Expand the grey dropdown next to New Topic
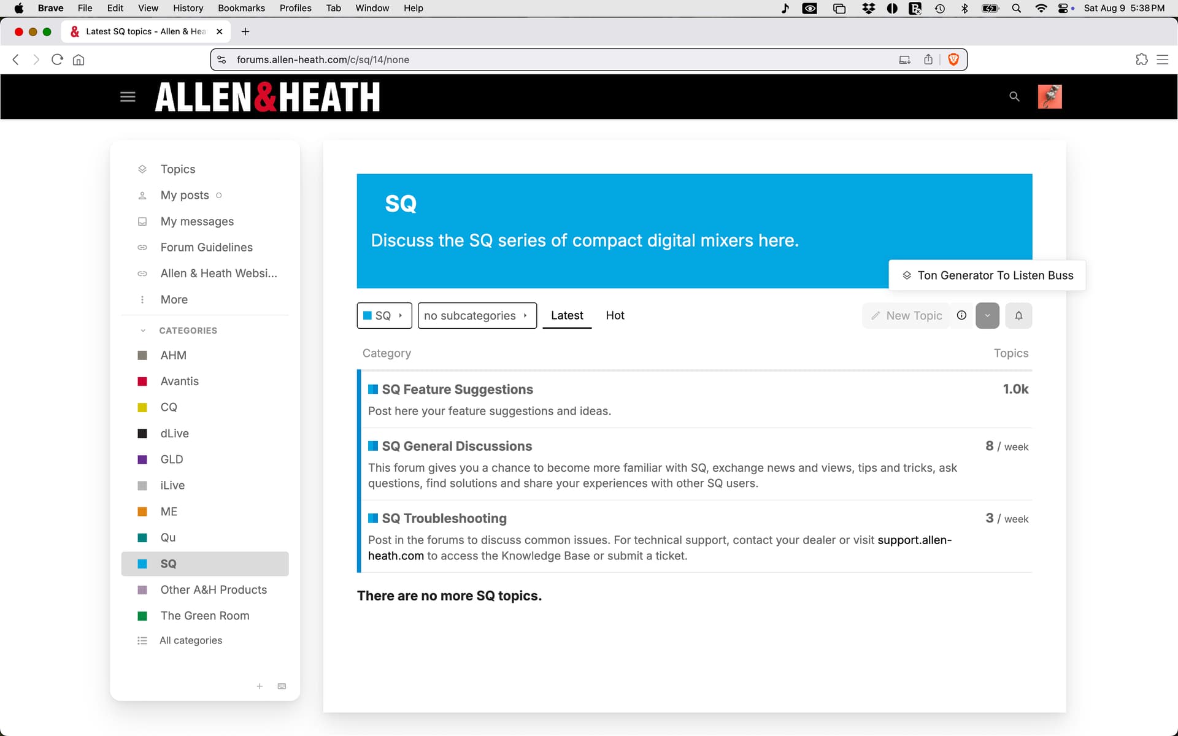This screenshot has height=736, width=1178. tap(987, 316)
